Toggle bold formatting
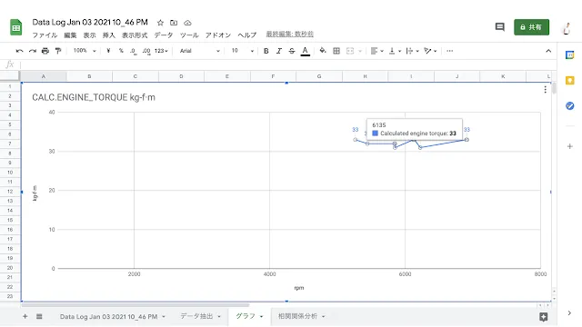 click(x=266, y=51)
